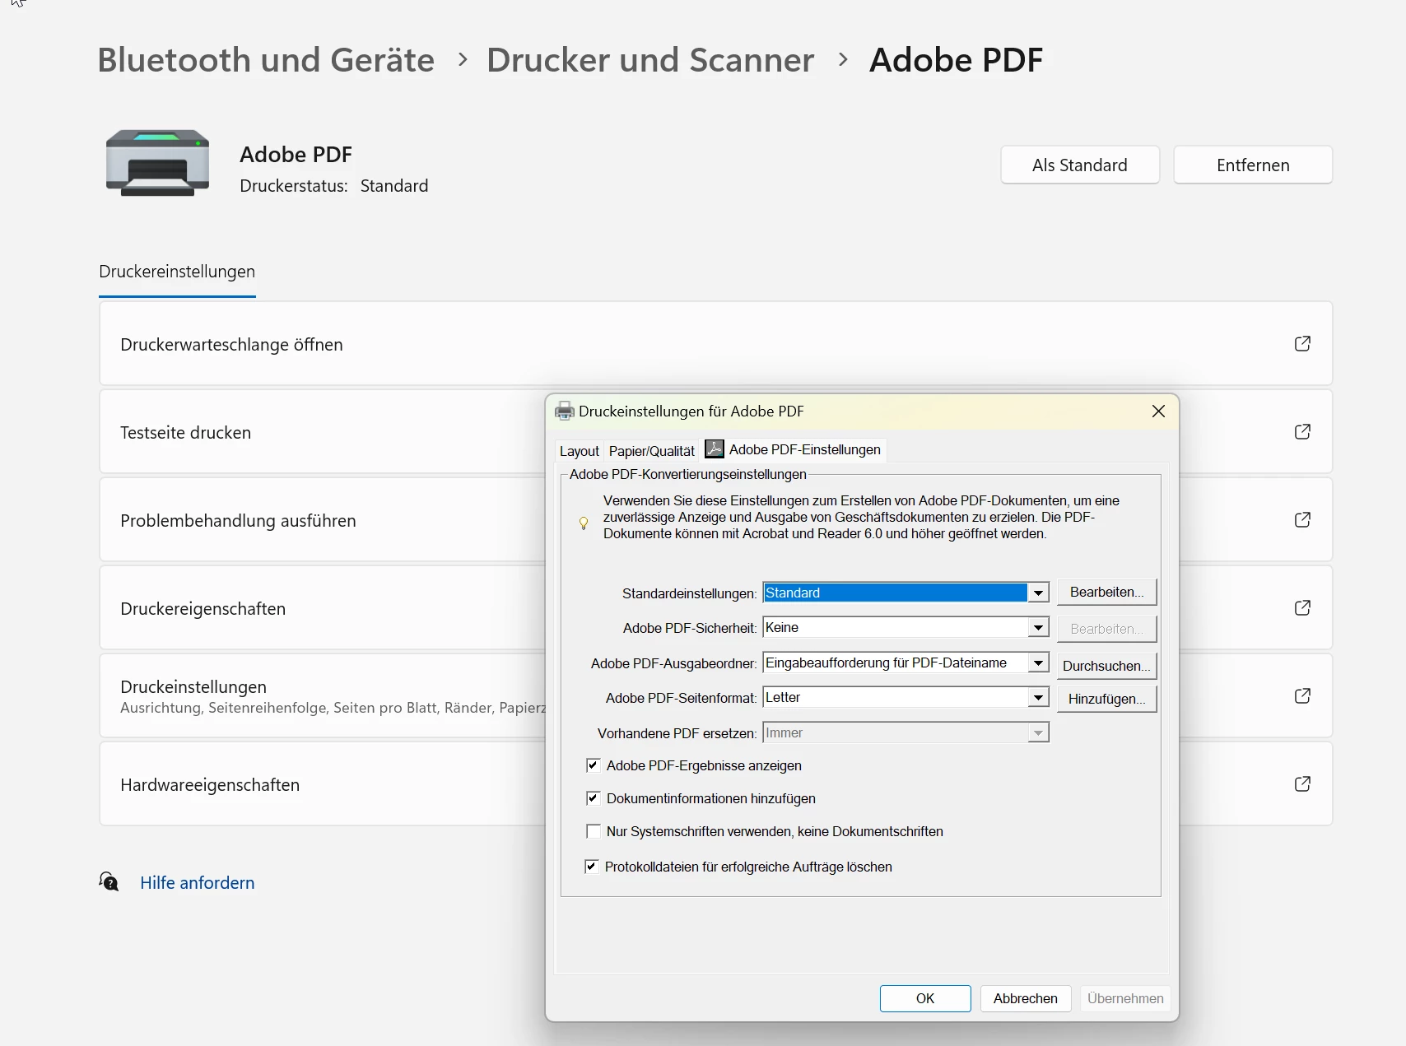1406x1046 pixels.
Task: Click the external link icon for Testseite drucken
Action: point(1302,431)
